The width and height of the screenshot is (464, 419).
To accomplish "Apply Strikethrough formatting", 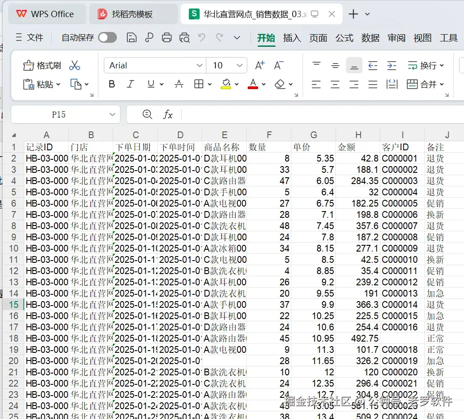I will point(179,84).
